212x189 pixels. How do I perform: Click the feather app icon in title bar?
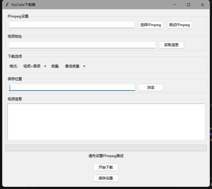(7, 4)
